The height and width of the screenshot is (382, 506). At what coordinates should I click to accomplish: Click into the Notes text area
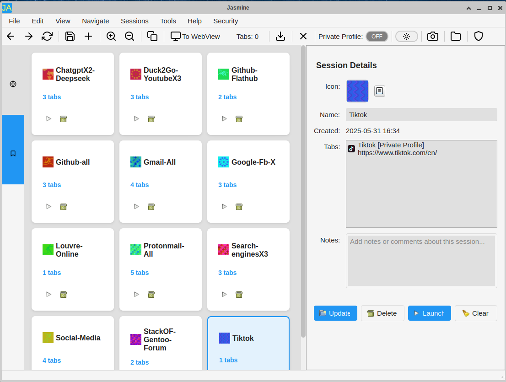click(421, 261)
